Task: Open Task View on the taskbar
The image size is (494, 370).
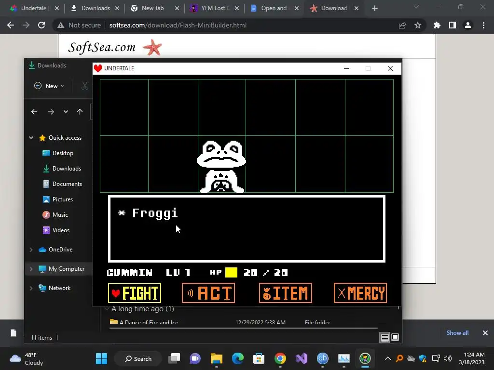Action: pos(174,358)
